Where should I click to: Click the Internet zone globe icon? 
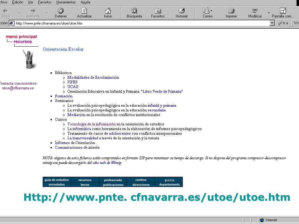coord(262,220)
